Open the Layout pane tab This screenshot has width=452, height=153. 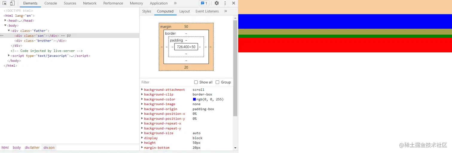point(184,11)
